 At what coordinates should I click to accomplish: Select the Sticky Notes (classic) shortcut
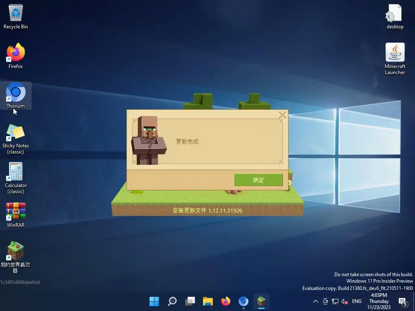[16, 139]
